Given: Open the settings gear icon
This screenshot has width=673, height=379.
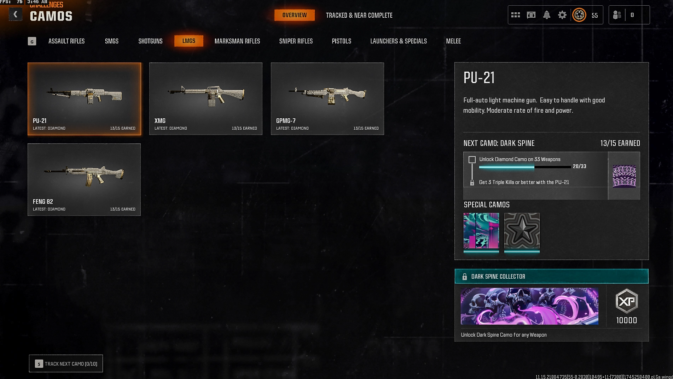Looking at the screenshot, I should pyautogui.click(x=562, y=15).
